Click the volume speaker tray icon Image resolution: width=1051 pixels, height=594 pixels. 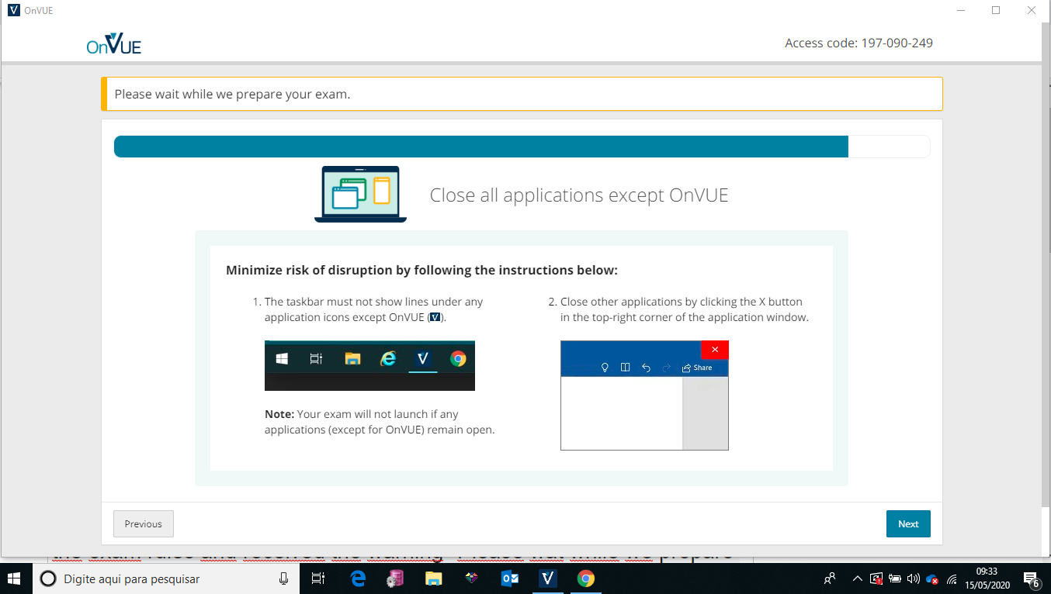(x=914, y=578)
